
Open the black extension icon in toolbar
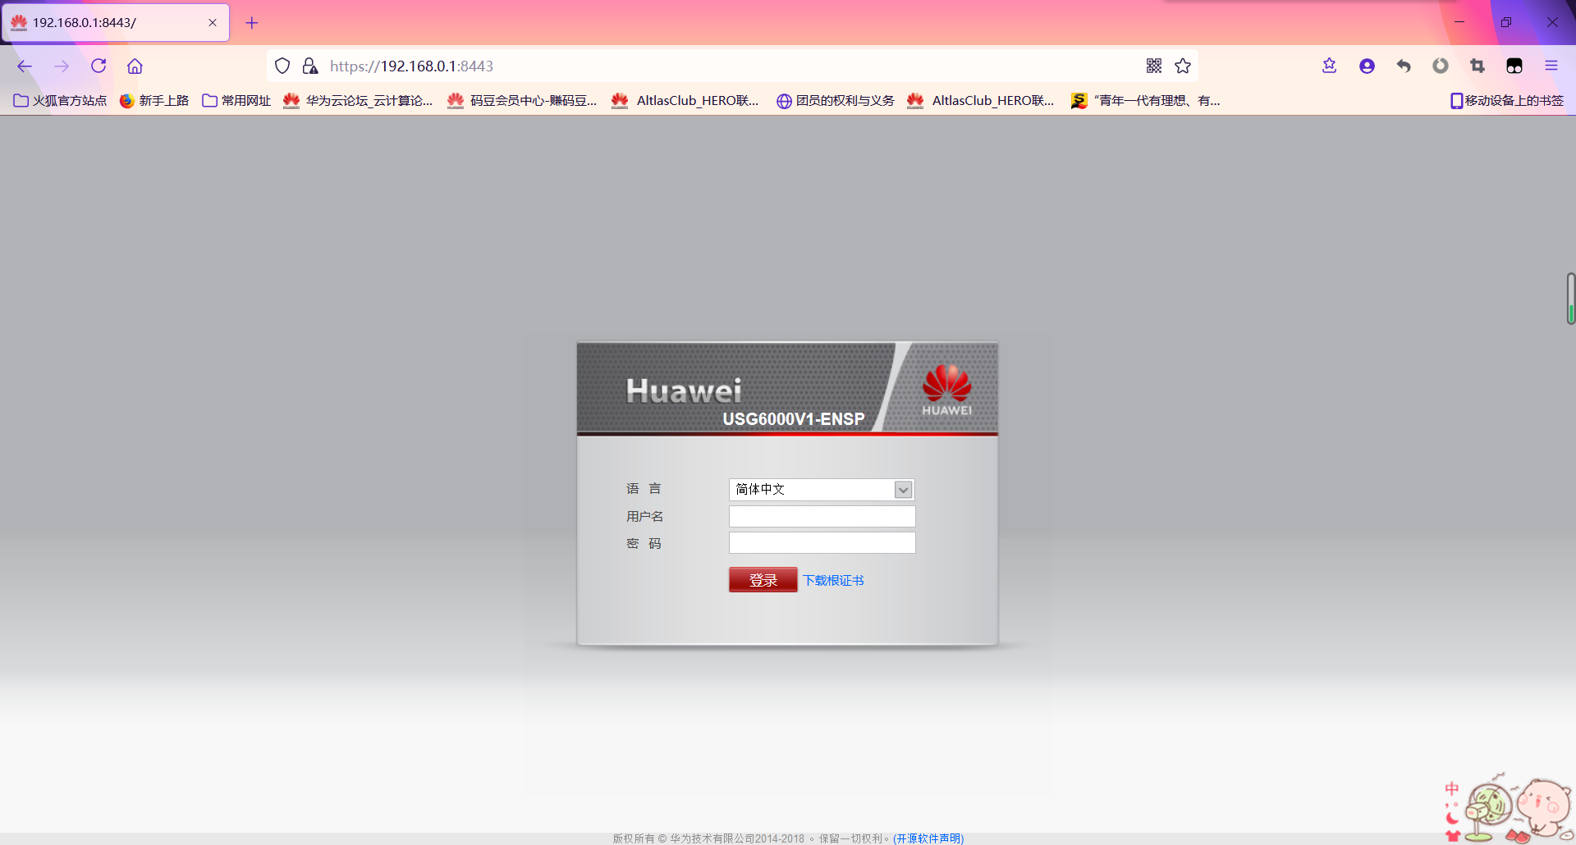1514,66
